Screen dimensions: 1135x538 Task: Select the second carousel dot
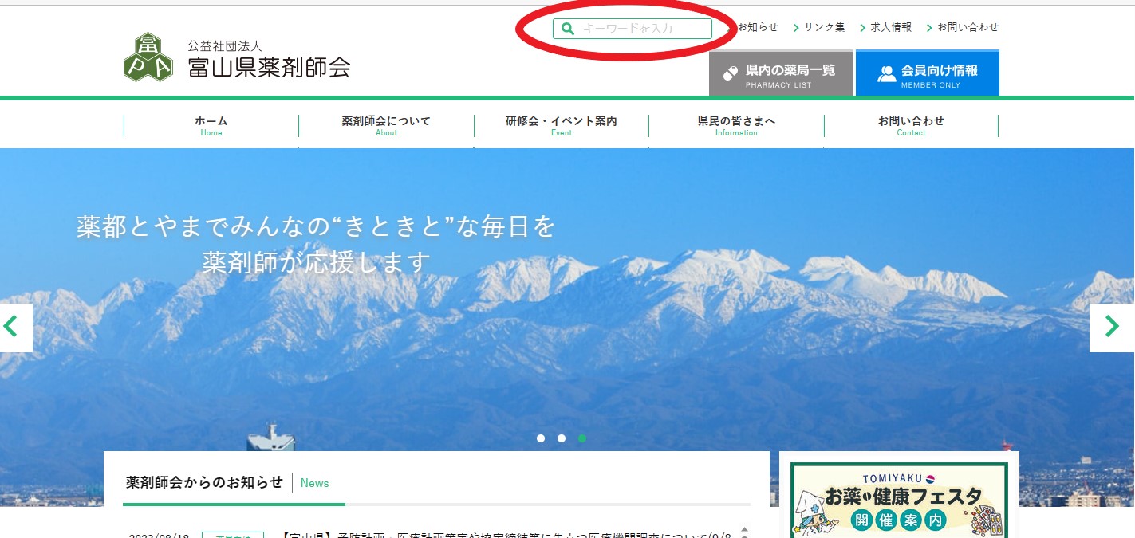tap(562, 438)
